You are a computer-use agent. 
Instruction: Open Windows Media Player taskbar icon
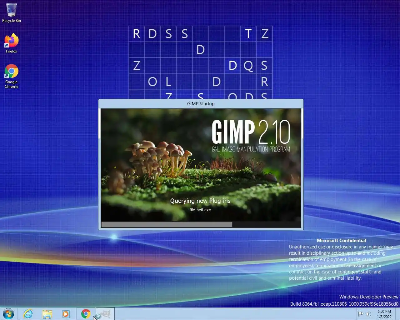[x=66, y=314]
